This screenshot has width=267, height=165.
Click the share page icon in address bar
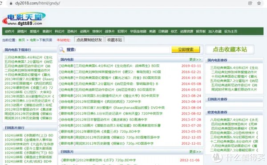250,3
